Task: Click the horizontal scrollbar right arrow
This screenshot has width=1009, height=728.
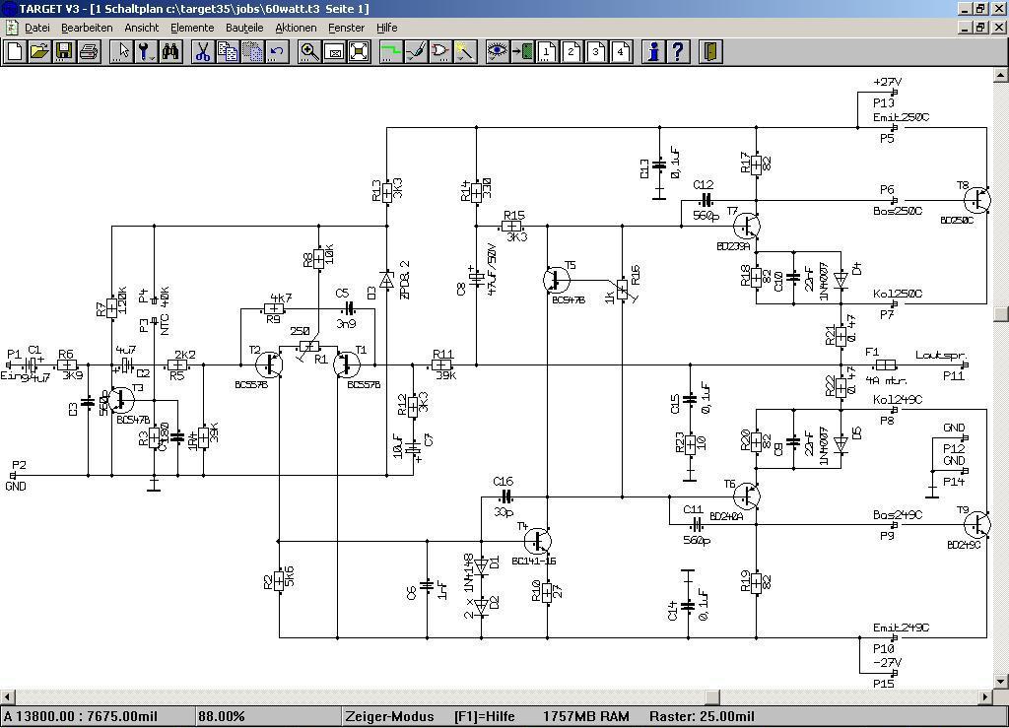Action: [984, 697]
